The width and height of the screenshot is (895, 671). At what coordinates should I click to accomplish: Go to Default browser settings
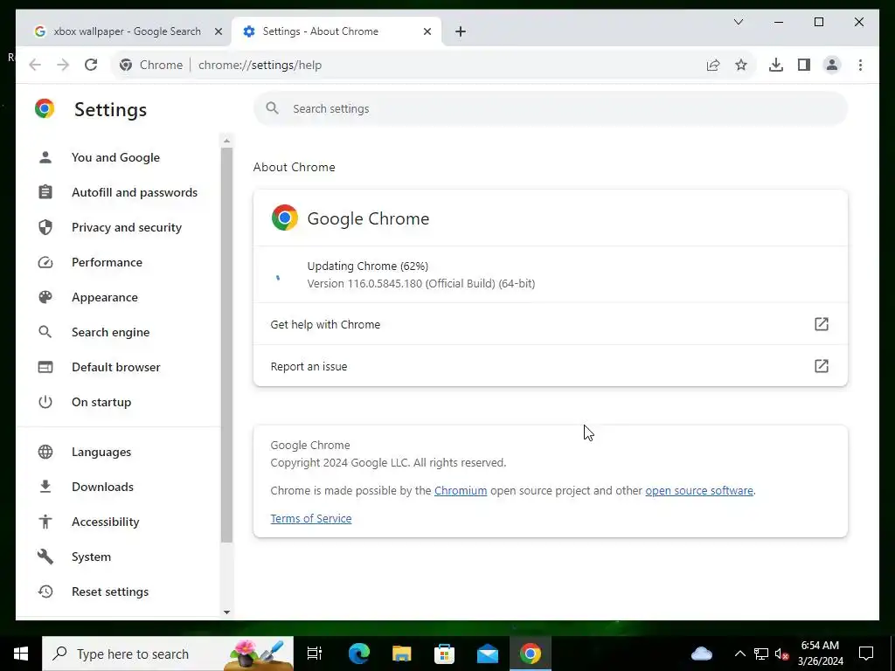click(116, 367)
